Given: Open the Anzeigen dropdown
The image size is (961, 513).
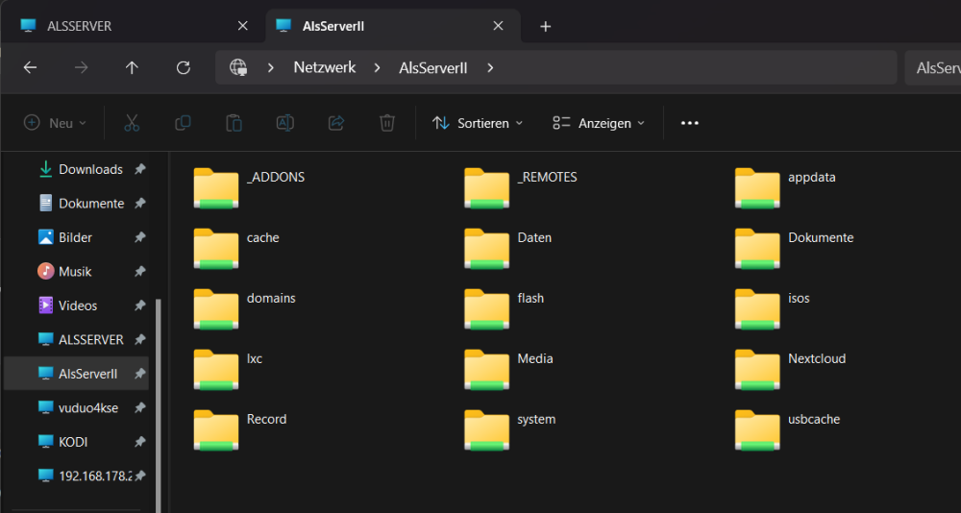Looking at the screenshot, I should (599, 123).
